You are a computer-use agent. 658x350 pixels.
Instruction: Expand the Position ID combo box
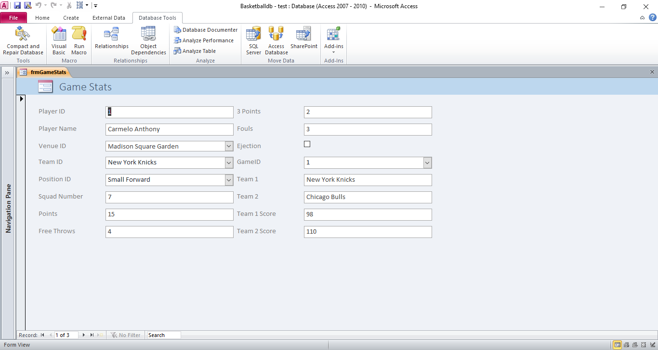click(x=229, y=180)
